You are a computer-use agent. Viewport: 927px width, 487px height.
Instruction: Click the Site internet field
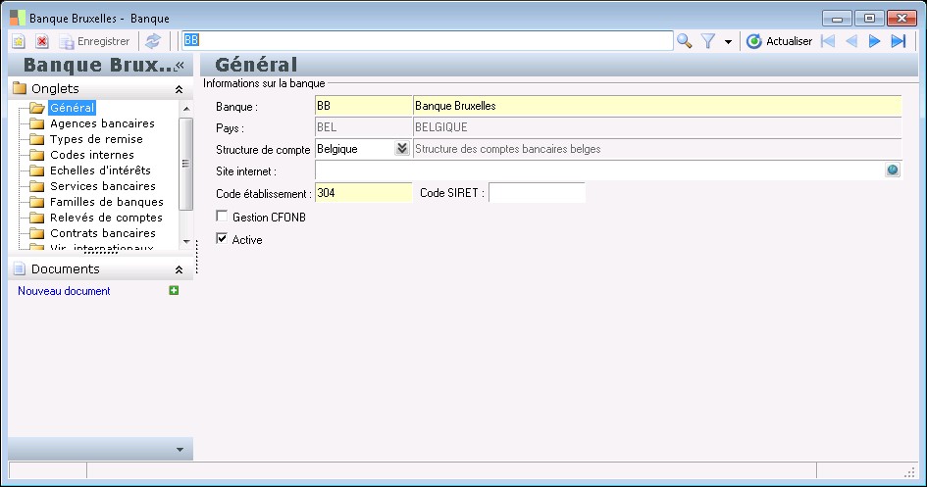point(599,170)
